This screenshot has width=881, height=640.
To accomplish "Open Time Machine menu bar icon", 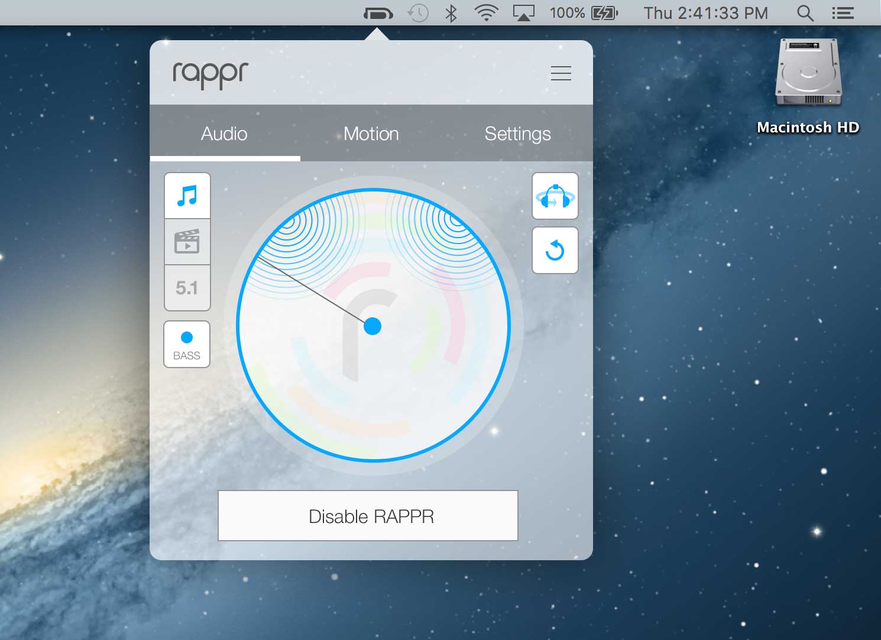I will (418, 13).
